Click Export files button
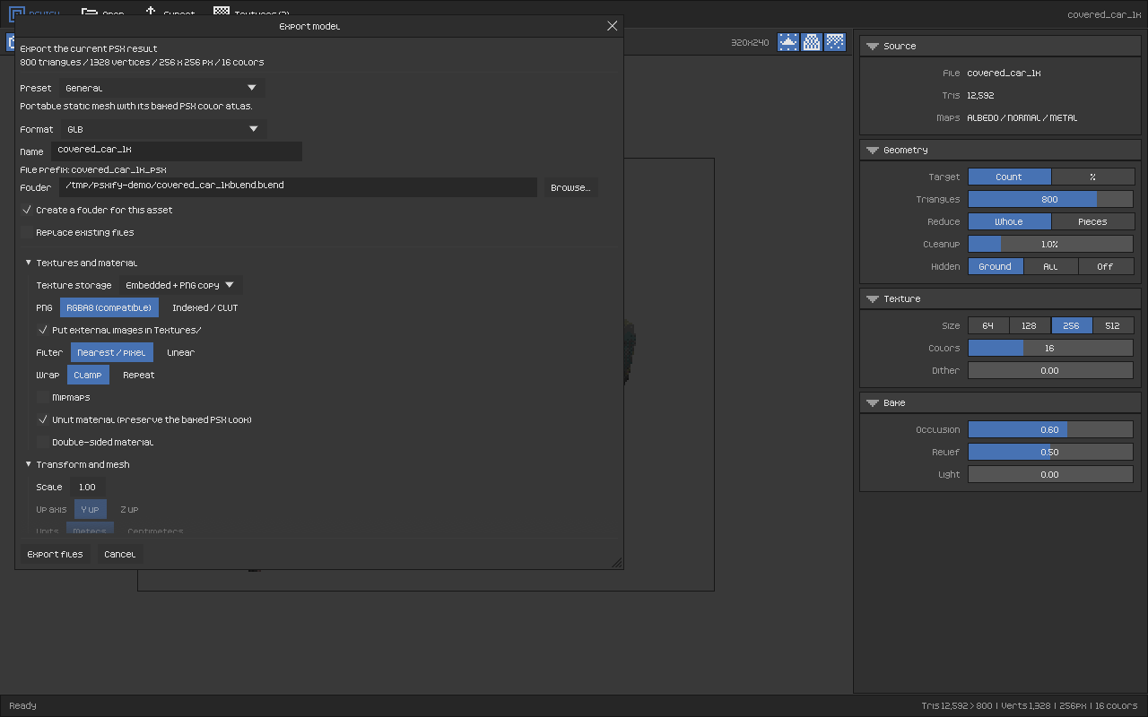The height and width of the screenshot is (717, 1148). (56, 554)
